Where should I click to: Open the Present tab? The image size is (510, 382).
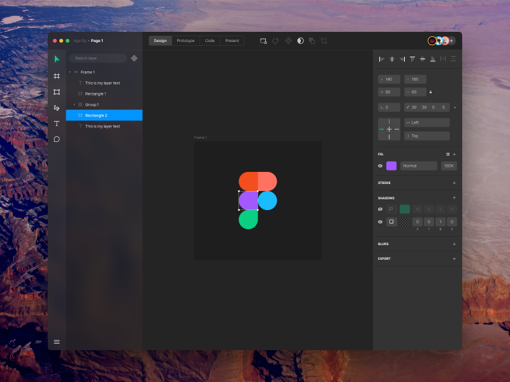point(232,41)
